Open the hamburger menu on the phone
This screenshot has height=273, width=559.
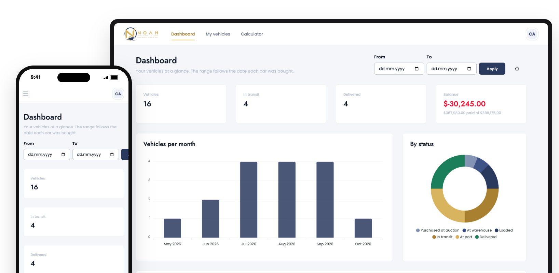pyautogui.click(x=26, y=94)
